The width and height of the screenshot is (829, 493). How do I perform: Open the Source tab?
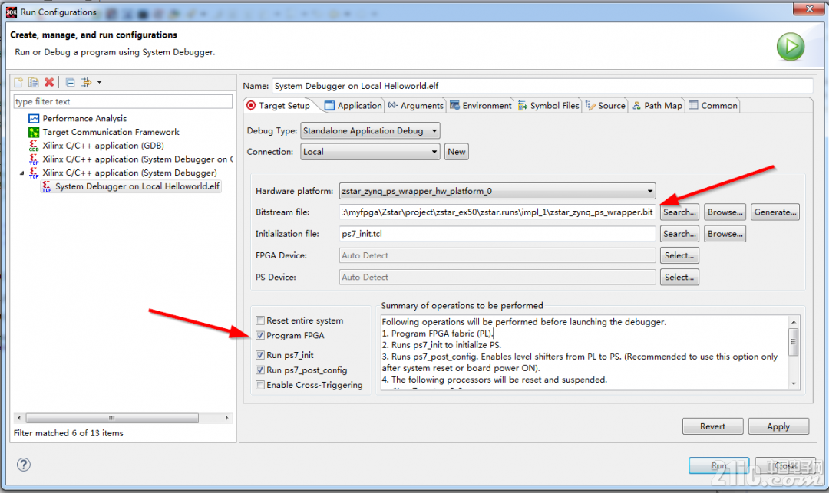[x=606, y=106]
